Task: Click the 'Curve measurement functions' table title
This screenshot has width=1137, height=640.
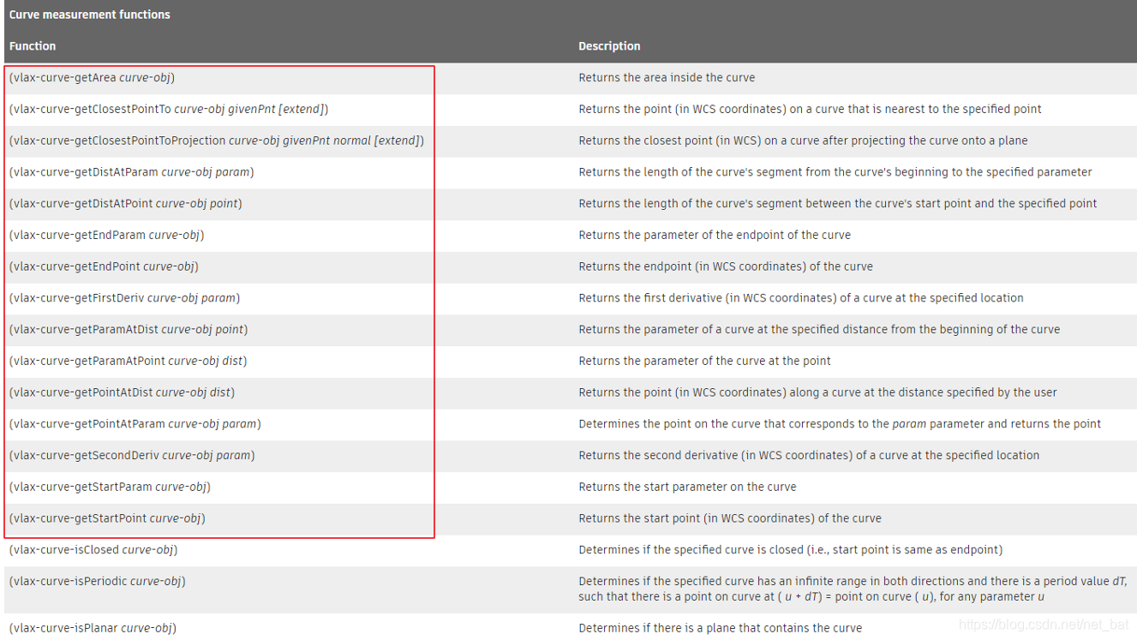Action: (89, 15)
